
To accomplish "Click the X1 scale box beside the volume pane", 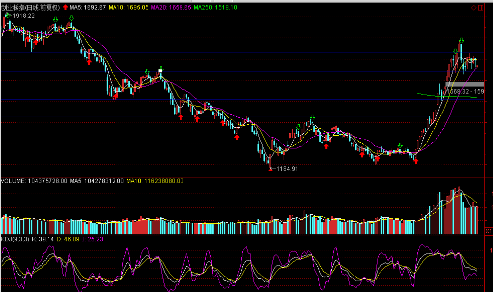I will coord(488,231).
